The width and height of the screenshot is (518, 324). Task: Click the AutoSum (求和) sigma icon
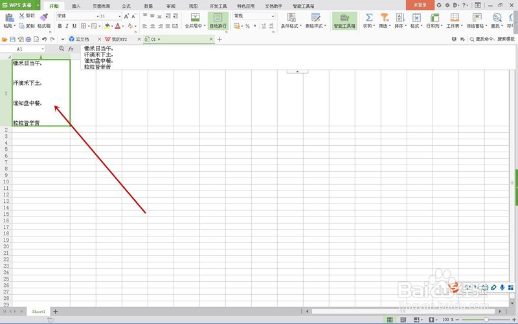click(369, 17)
